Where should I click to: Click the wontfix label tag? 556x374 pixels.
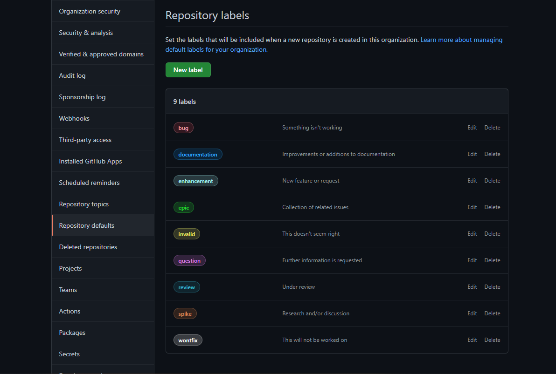point(188,340)
